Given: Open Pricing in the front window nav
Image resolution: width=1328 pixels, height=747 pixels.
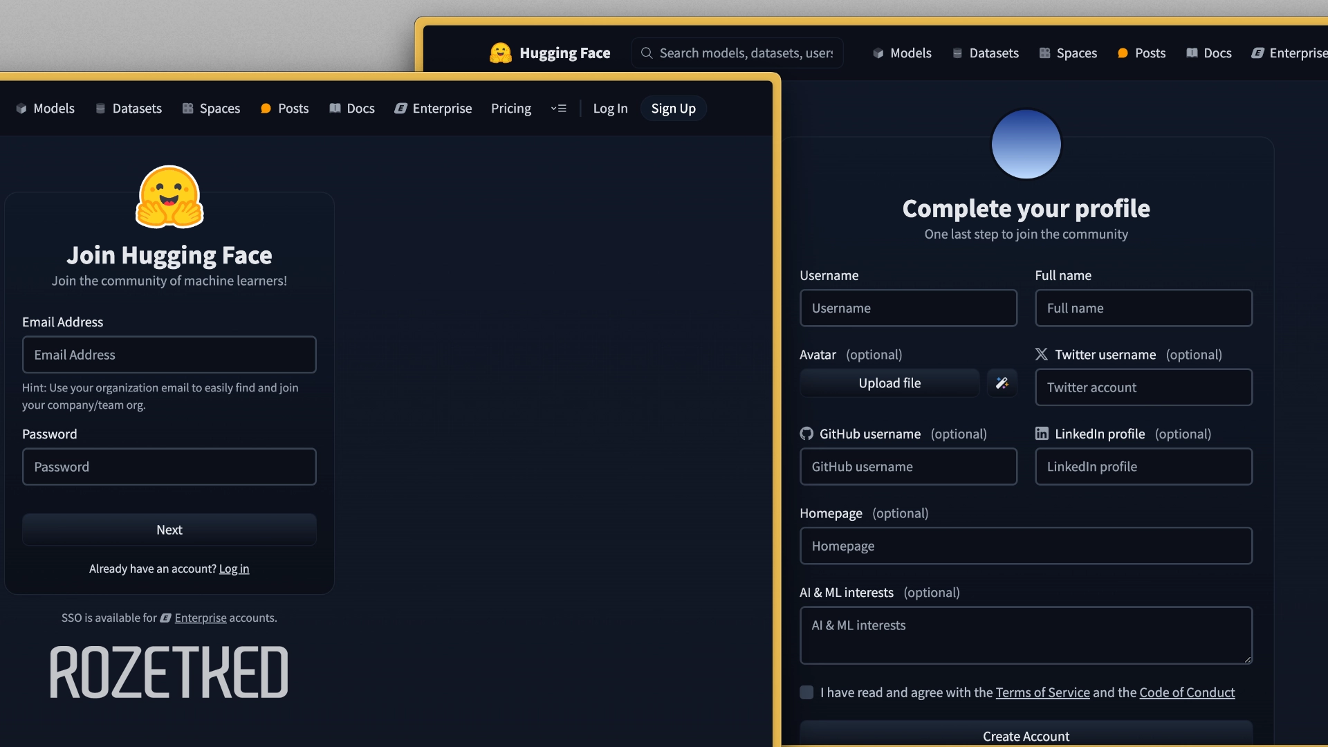Looking at the screenshot, I should pyautogui.click(x=511, y=109).
